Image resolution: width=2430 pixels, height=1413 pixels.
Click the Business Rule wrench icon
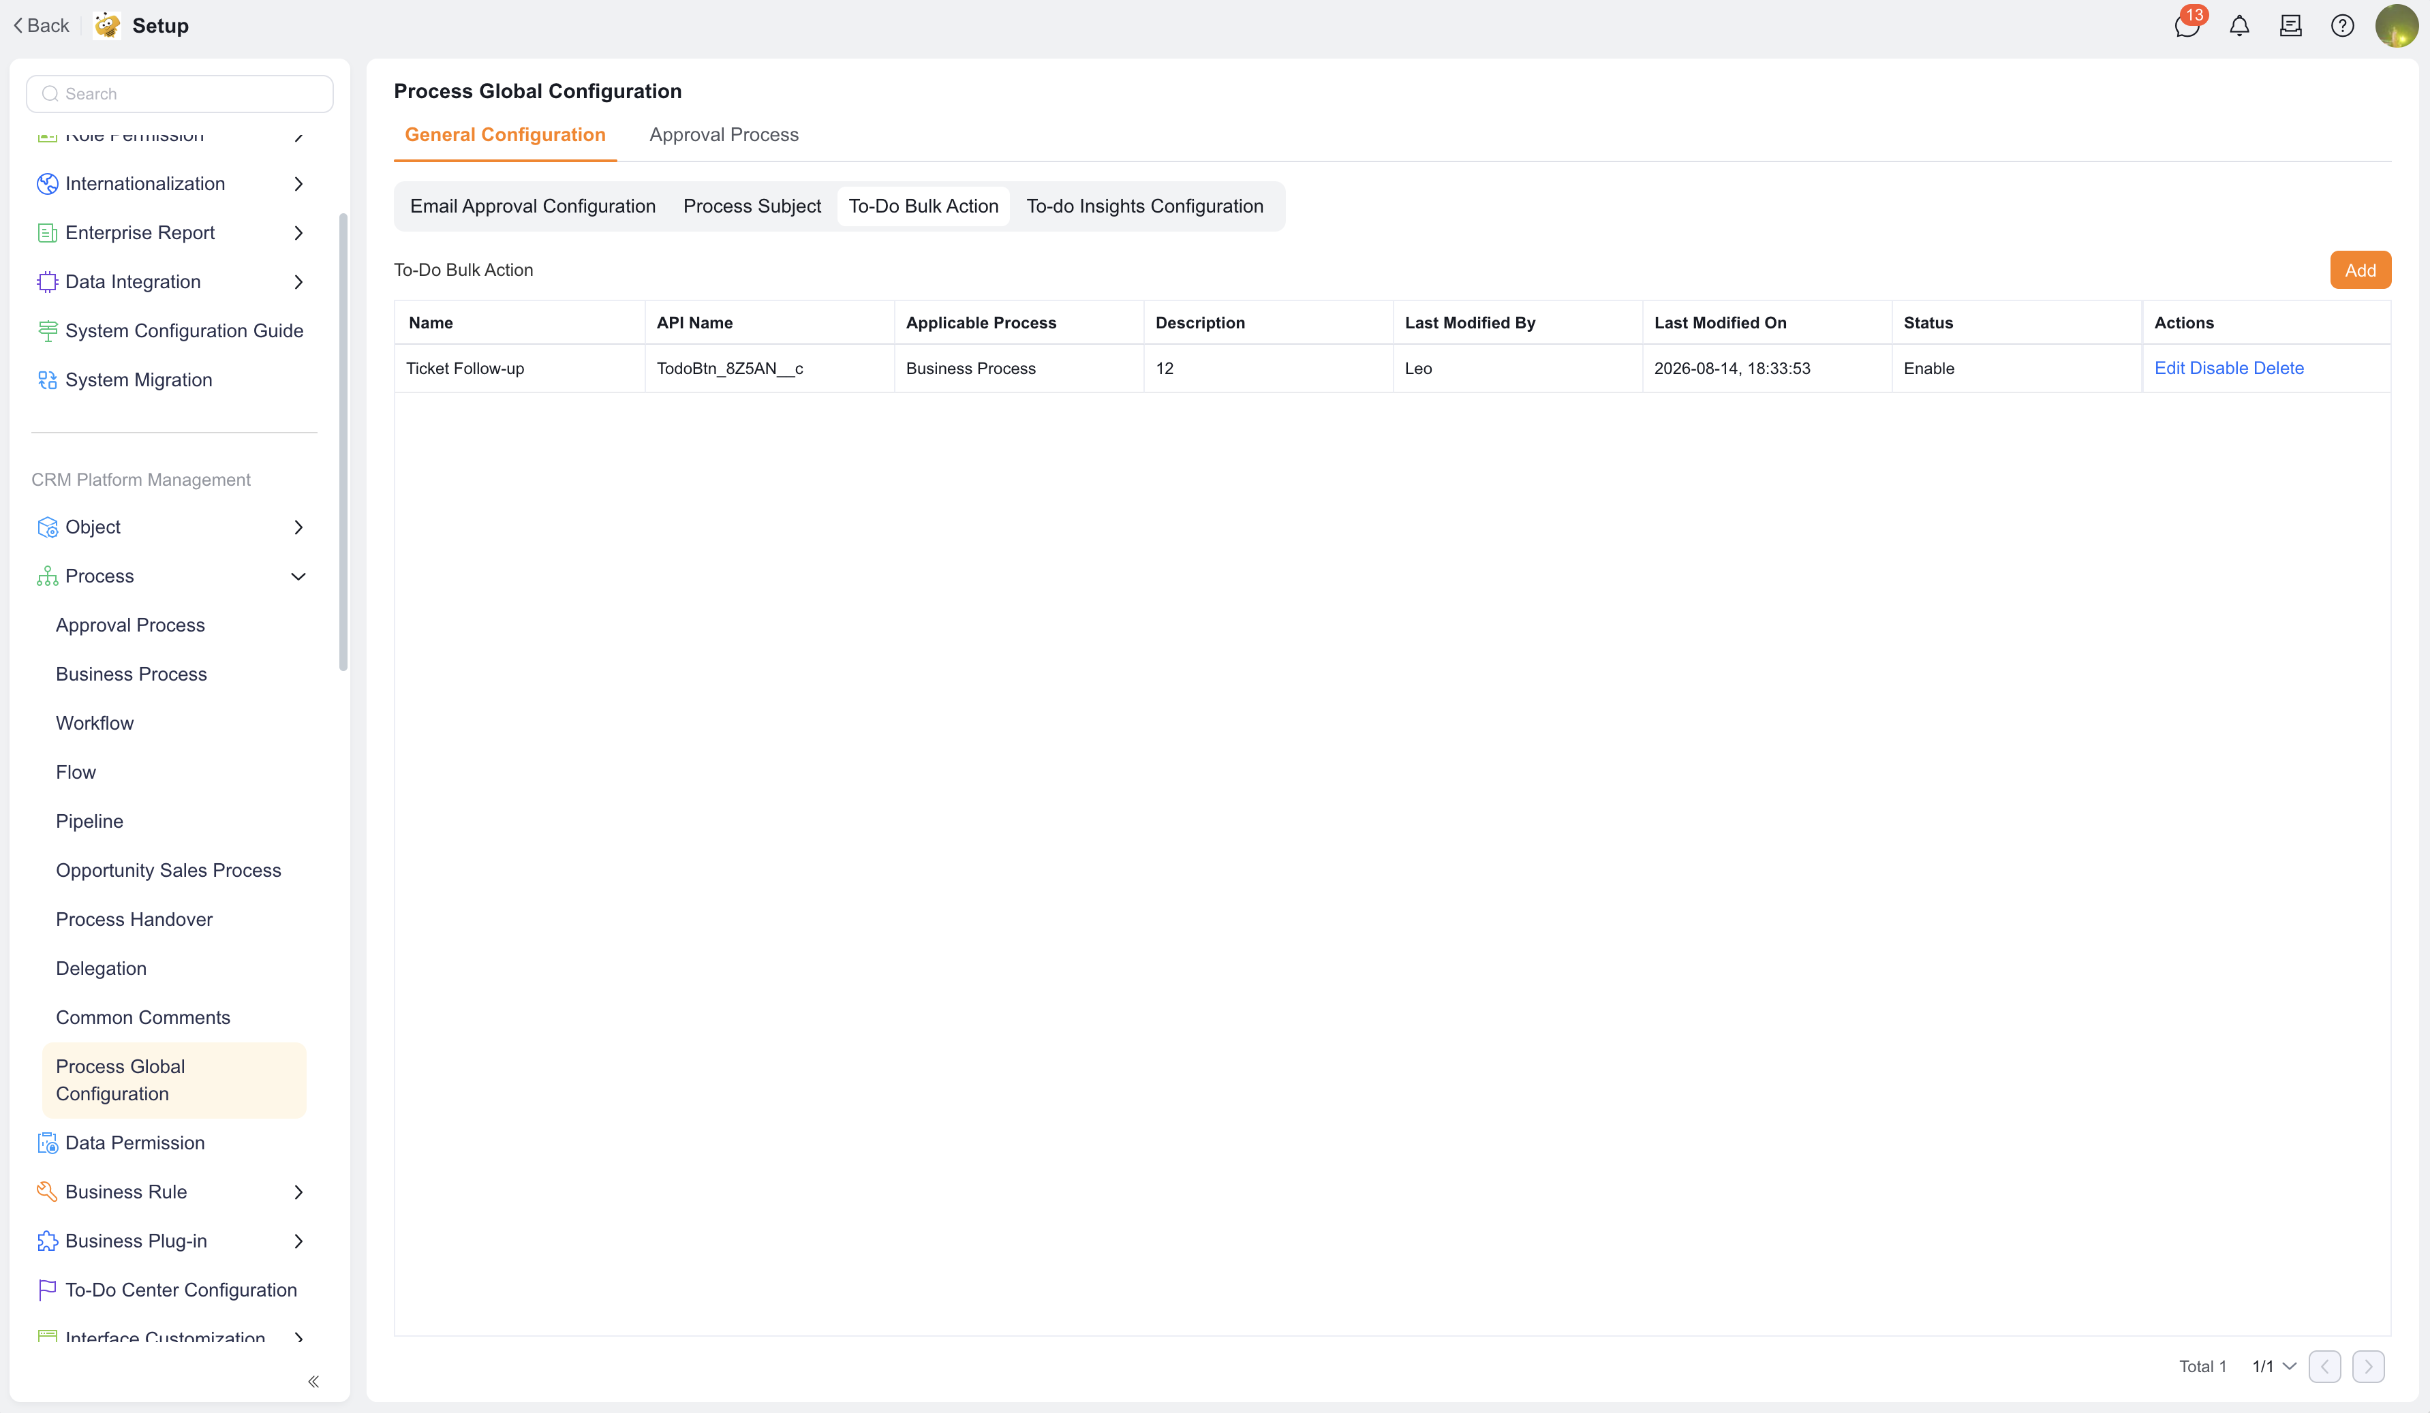coord(47,1192)
